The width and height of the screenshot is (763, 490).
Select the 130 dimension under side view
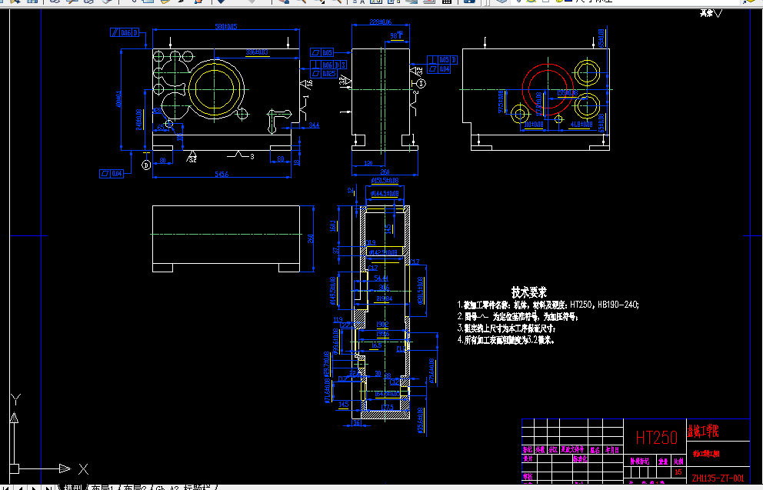click(368, 164)
